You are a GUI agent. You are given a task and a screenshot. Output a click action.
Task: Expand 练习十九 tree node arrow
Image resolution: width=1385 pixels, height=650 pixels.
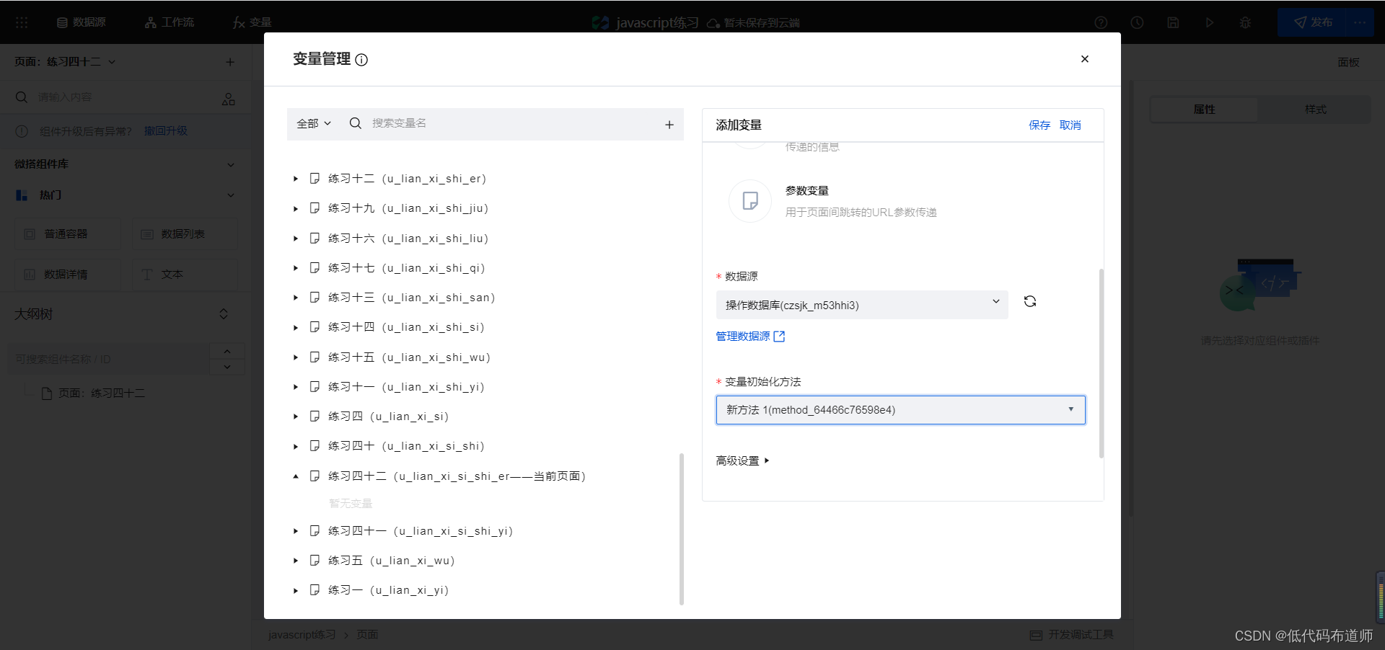[296, 209]
